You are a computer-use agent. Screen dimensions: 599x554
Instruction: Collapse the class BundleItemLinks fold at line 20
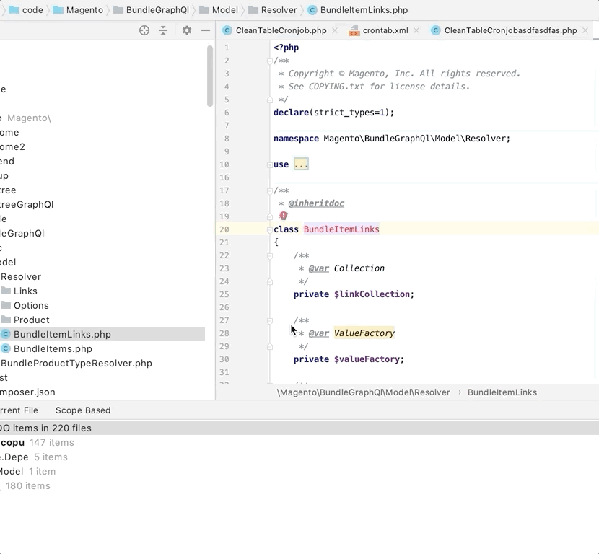pyautogui.click(x=270, y=229)
